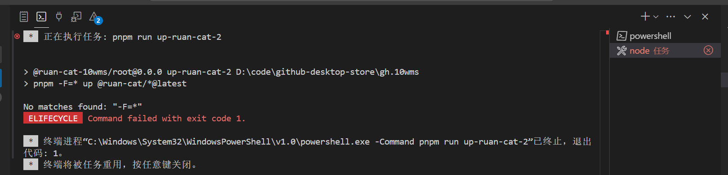Expand the new terminal profile dropdown

click(656, 17)
